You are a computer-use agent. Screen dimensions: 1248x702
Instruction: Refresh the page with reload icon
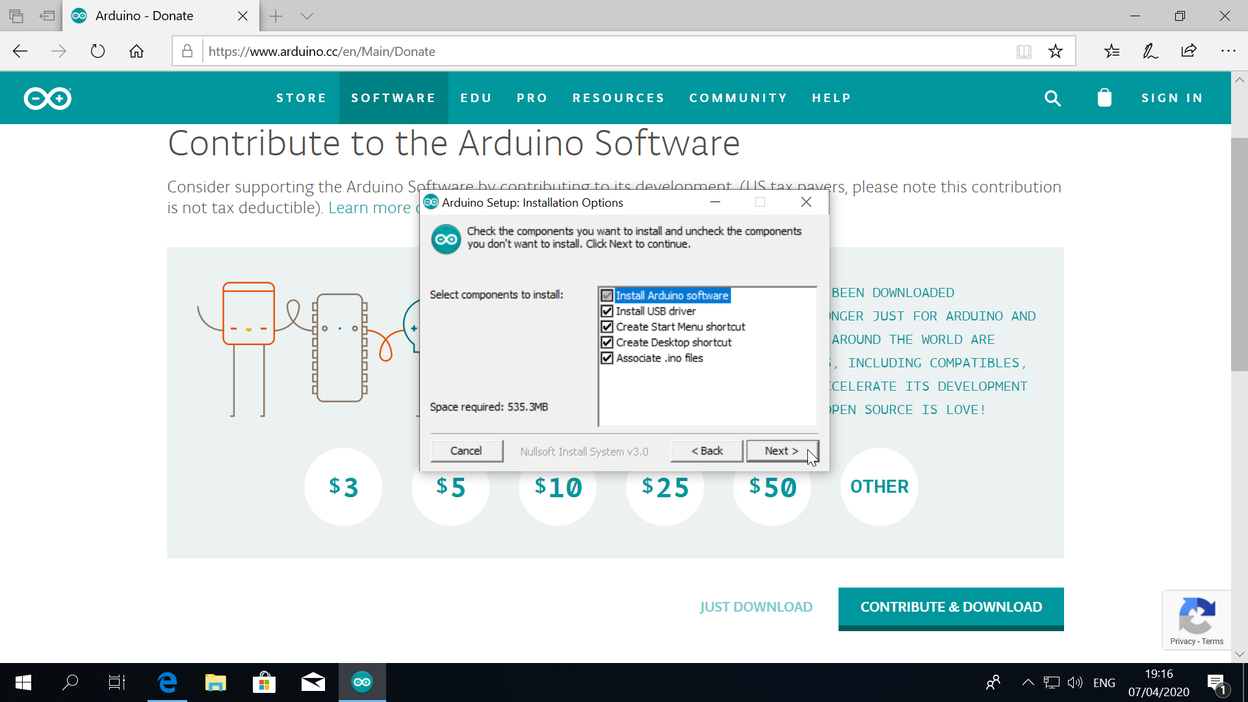tap(97, 51)
